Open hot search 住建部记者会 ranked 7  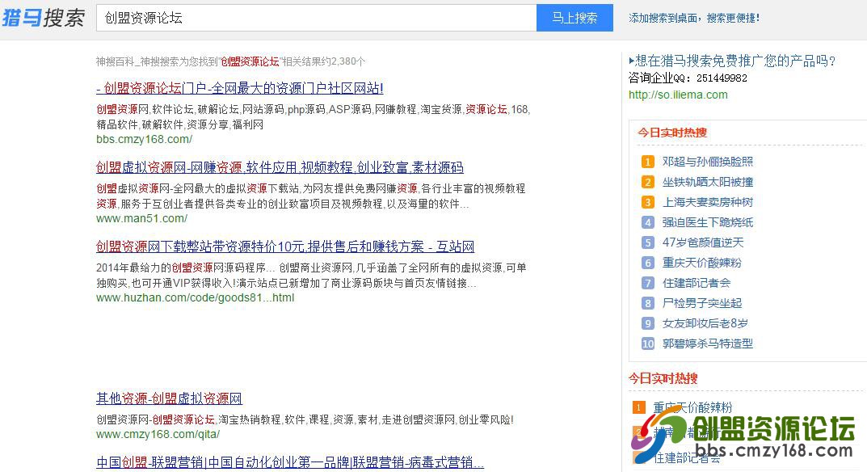(697, 284)
